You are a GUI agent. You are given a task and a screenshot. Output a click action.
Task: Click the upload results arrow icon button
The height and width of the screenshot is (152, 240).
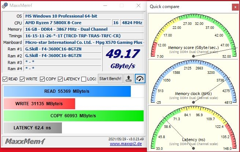(x=129, y=79)
